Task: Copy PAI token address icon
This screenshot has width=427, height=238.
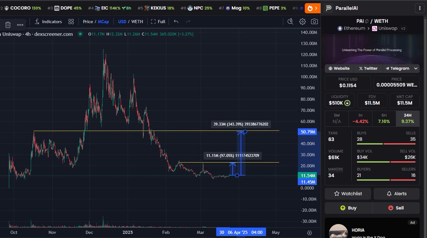Action: point(367,21)
